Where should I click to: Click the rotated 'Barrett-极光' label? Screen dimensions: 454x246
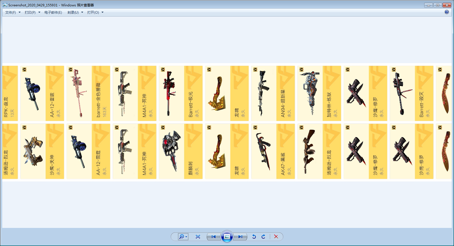click(x=191, y=104)
